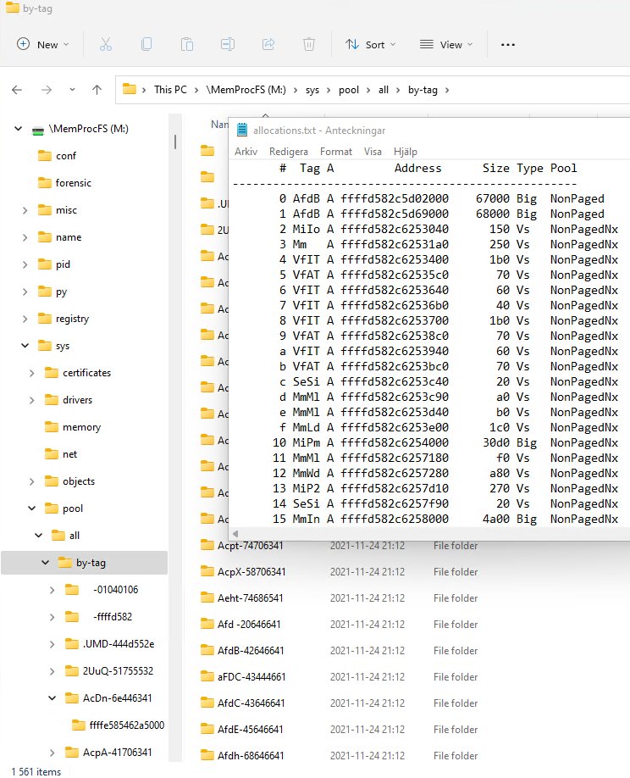Open Arkiv menu in Notepad
Image resolution: width=630 pixels, height=778 pixels.
tap(246, 152)
